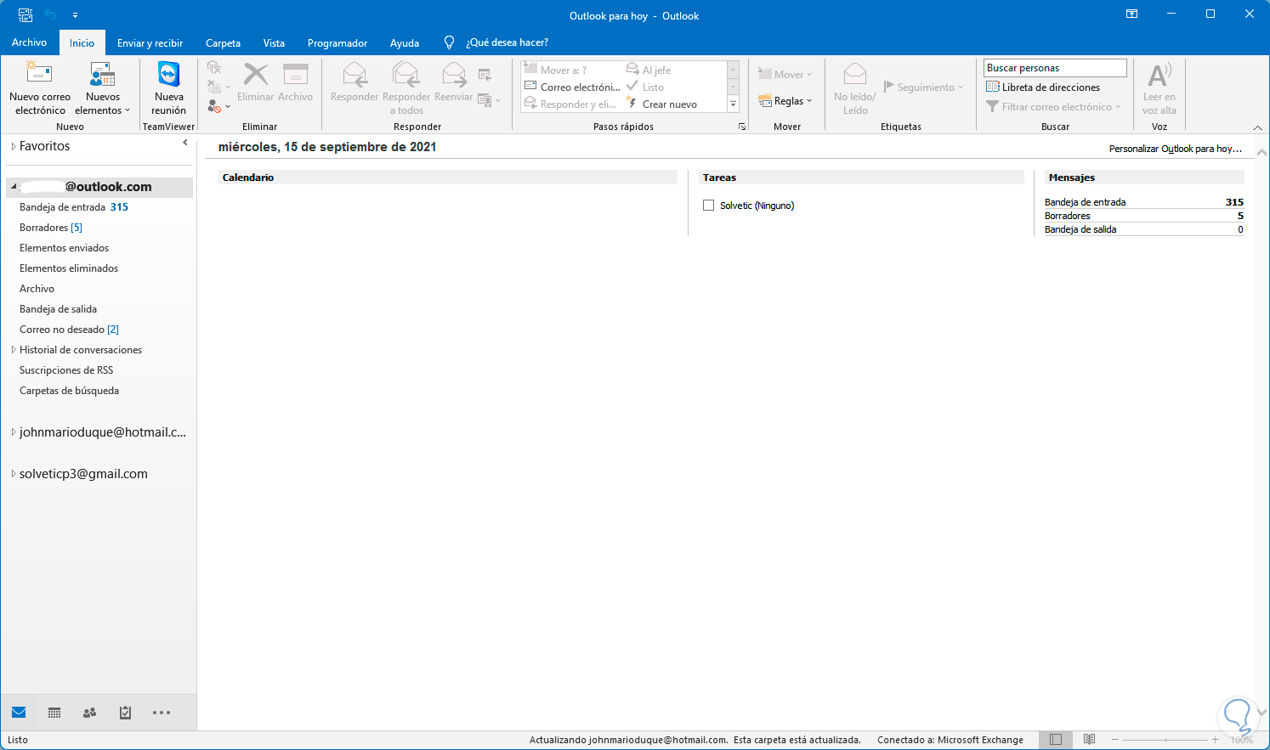Open the Borradores [5] folder in the sidebar
The width and height of the screenshot is (1270, 750).
tap(51, 228)
